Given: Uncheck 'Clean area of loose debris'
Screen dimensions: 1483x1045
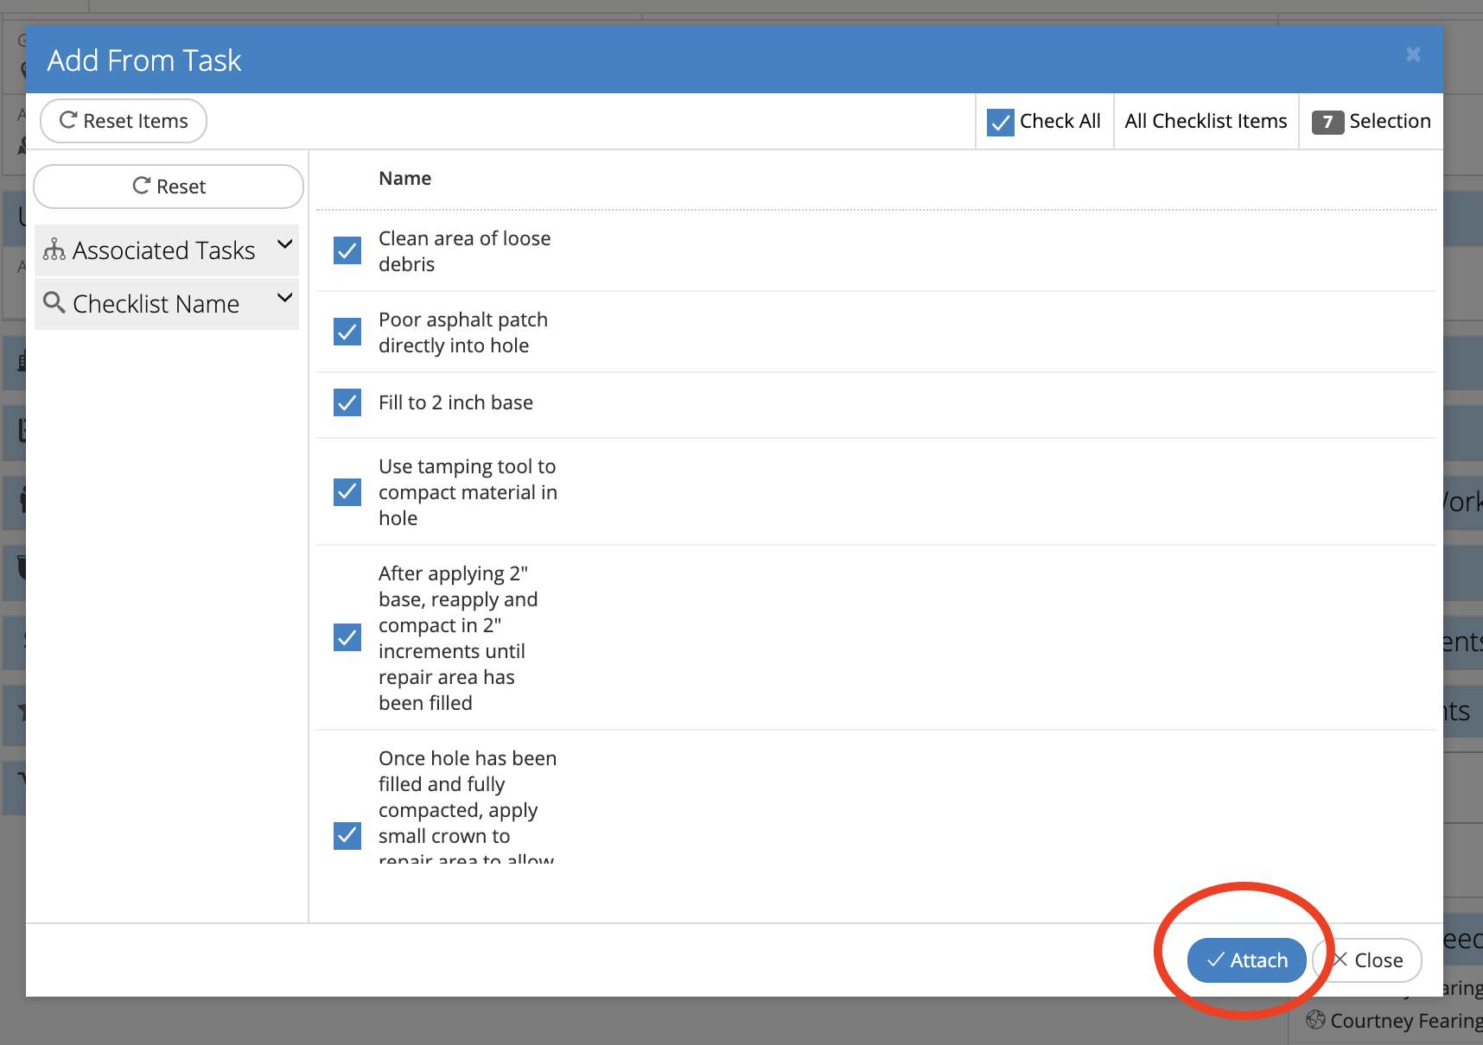Looking at the screenshot, I should click(347, 250).
